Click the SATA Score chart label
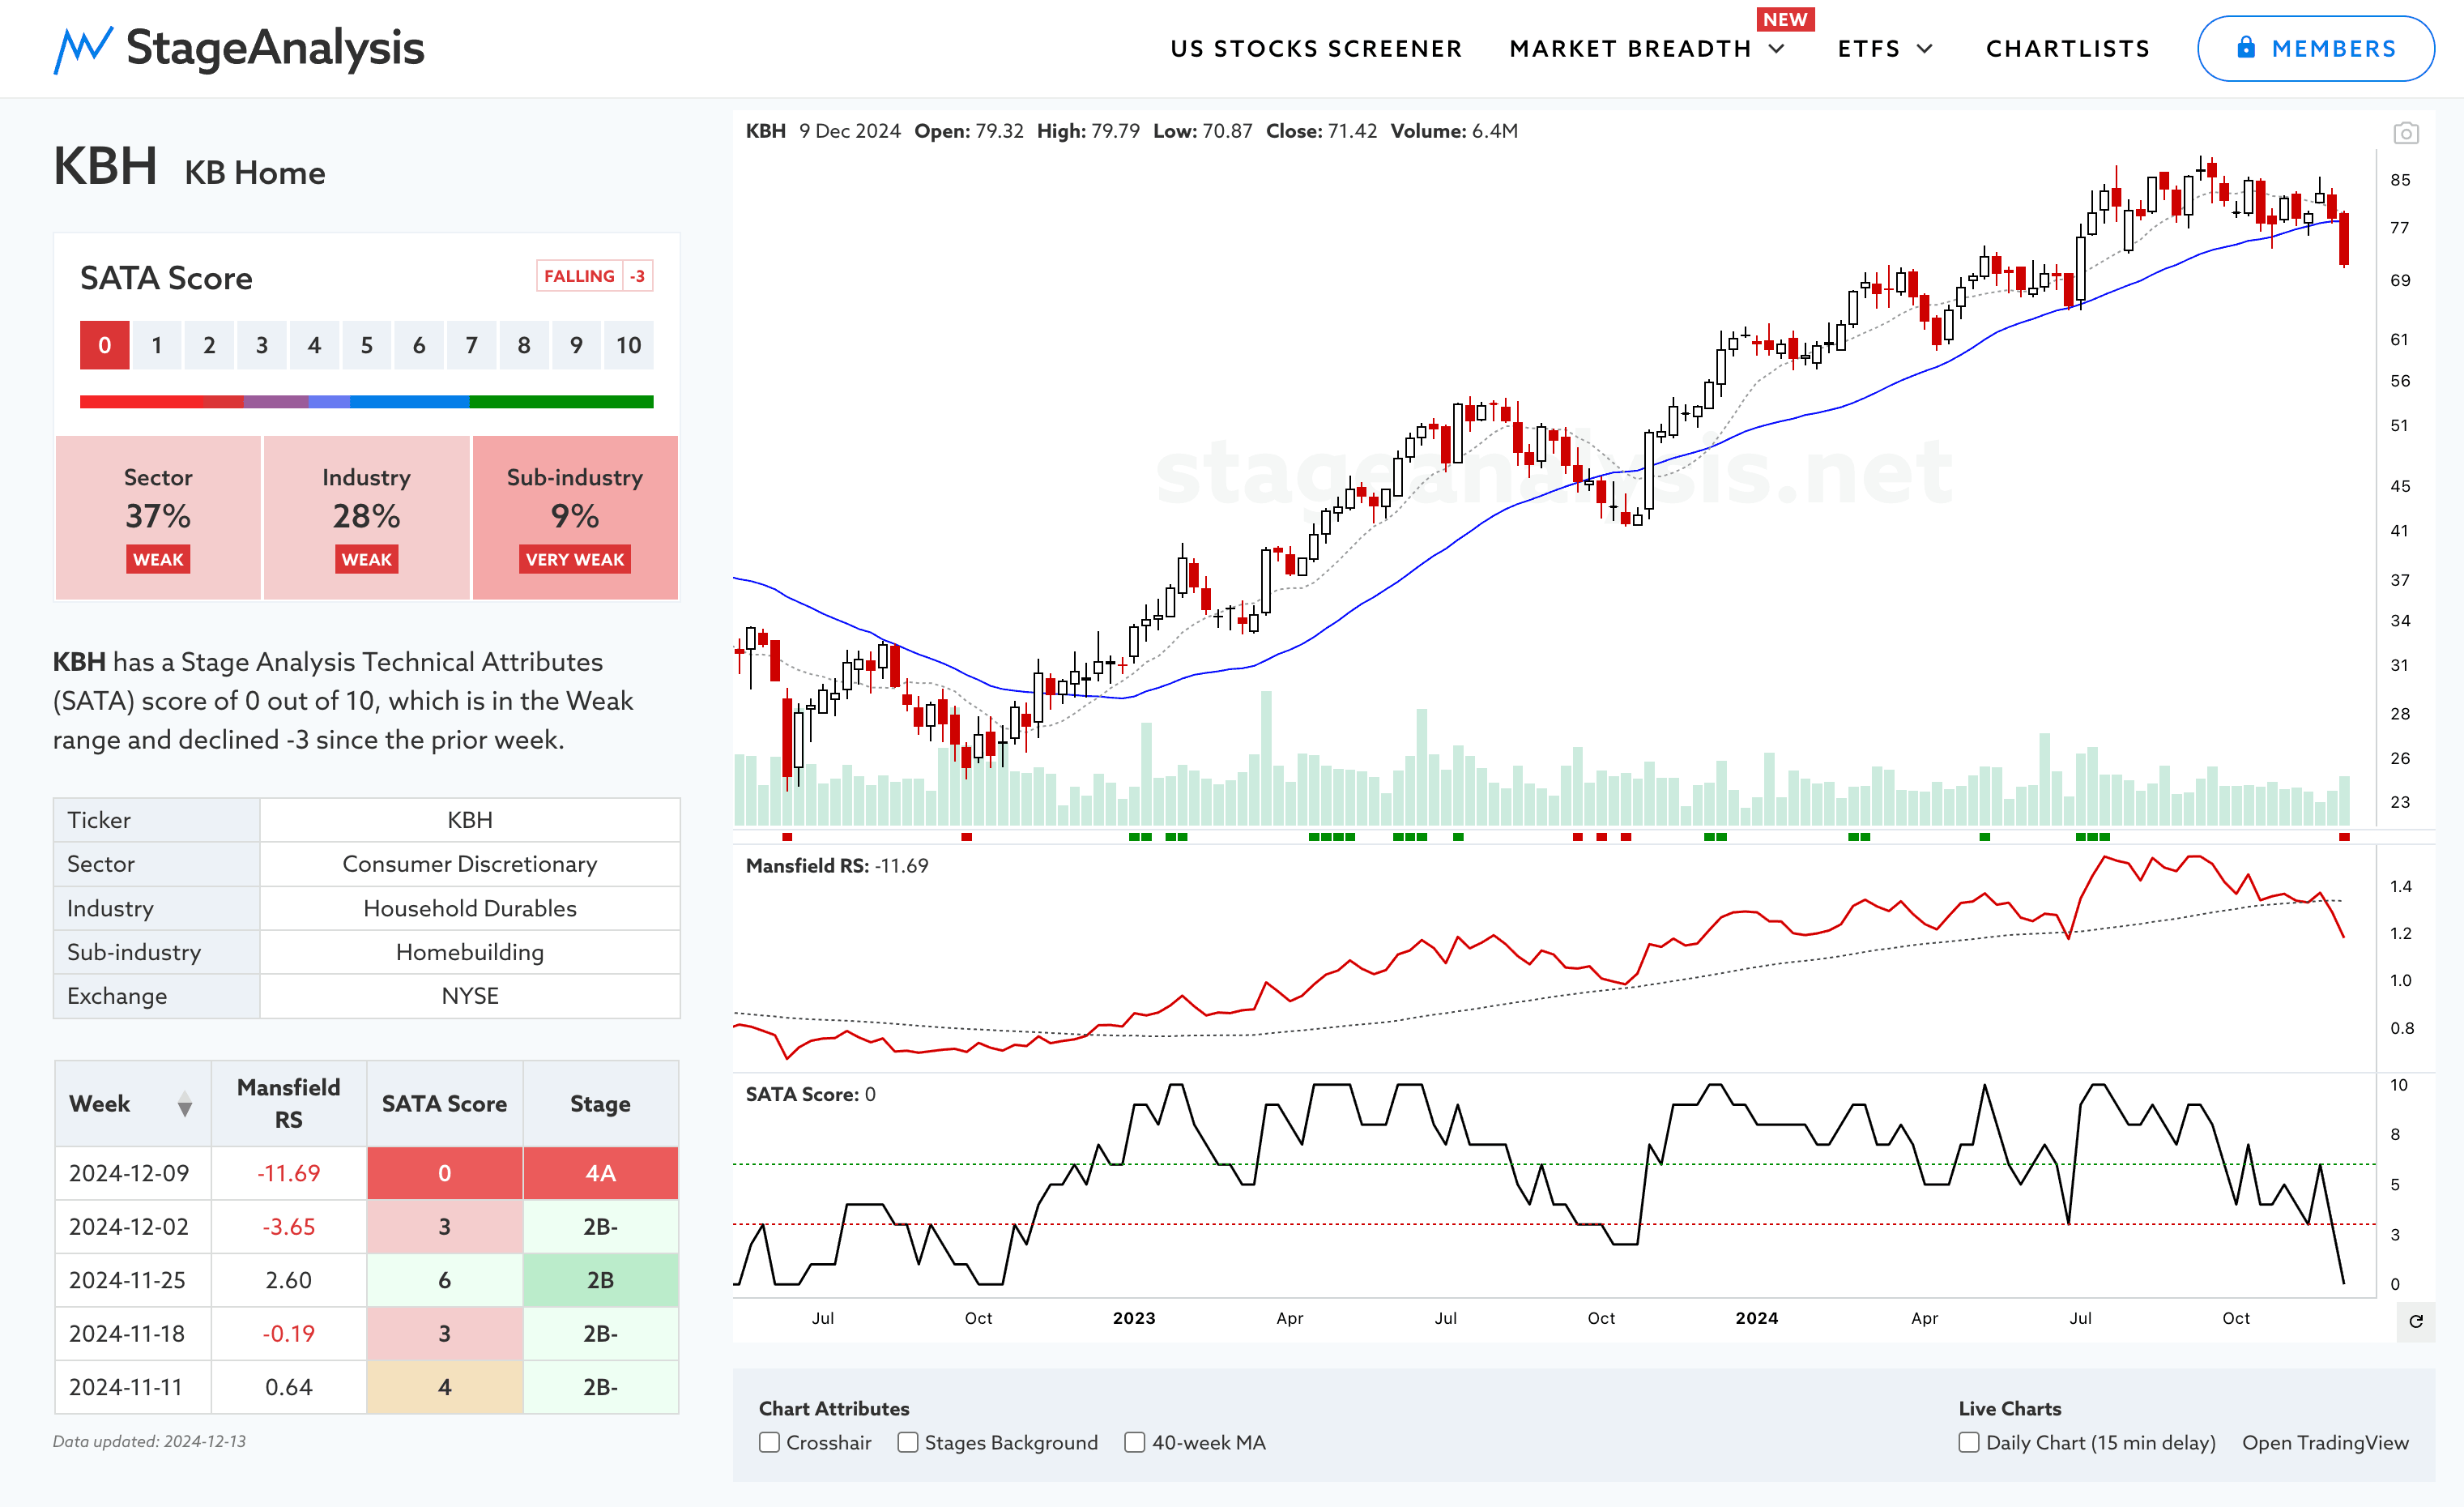2464x1507 pixels. 810,1094
